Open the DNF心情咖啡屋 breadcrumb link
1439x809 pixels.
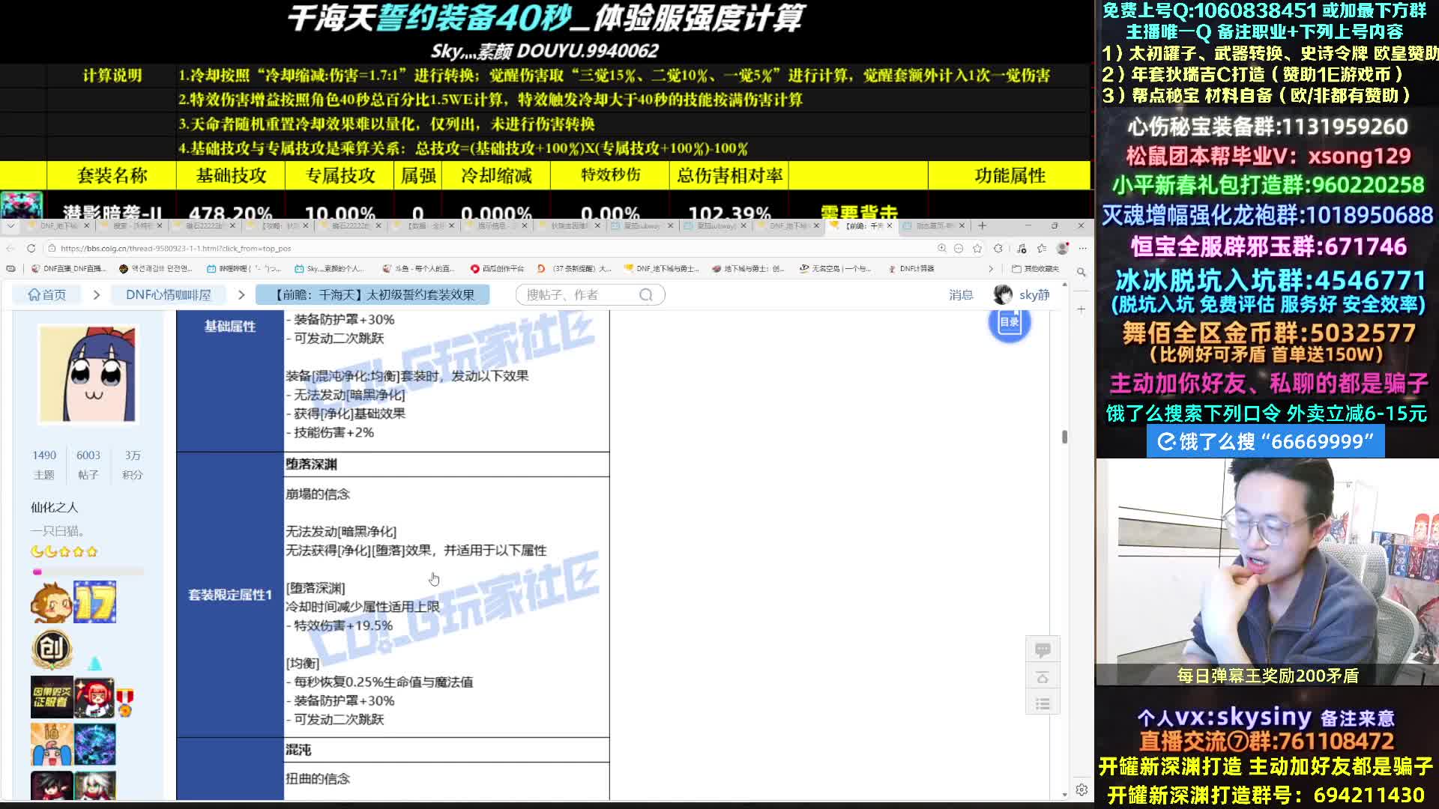[168, 295]
